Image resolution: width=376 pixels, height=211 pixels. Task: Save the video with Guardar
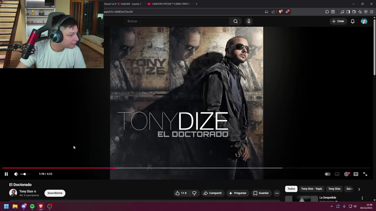click(x=261, y=193)
